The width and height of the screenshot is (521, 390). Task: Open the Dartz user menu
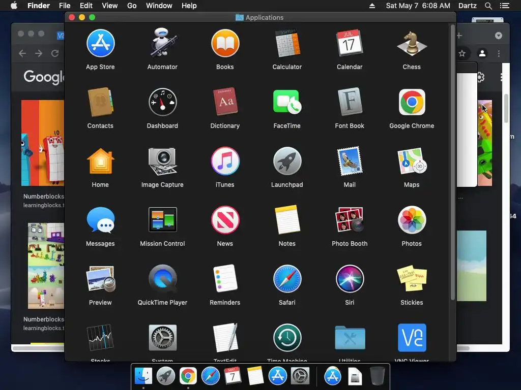467,6
